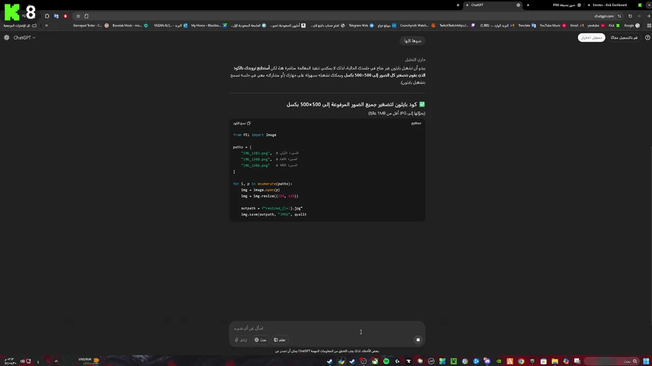The image size is (652, 366).
Task: Click the Google Translate extension icon
Action: (56, 16)
